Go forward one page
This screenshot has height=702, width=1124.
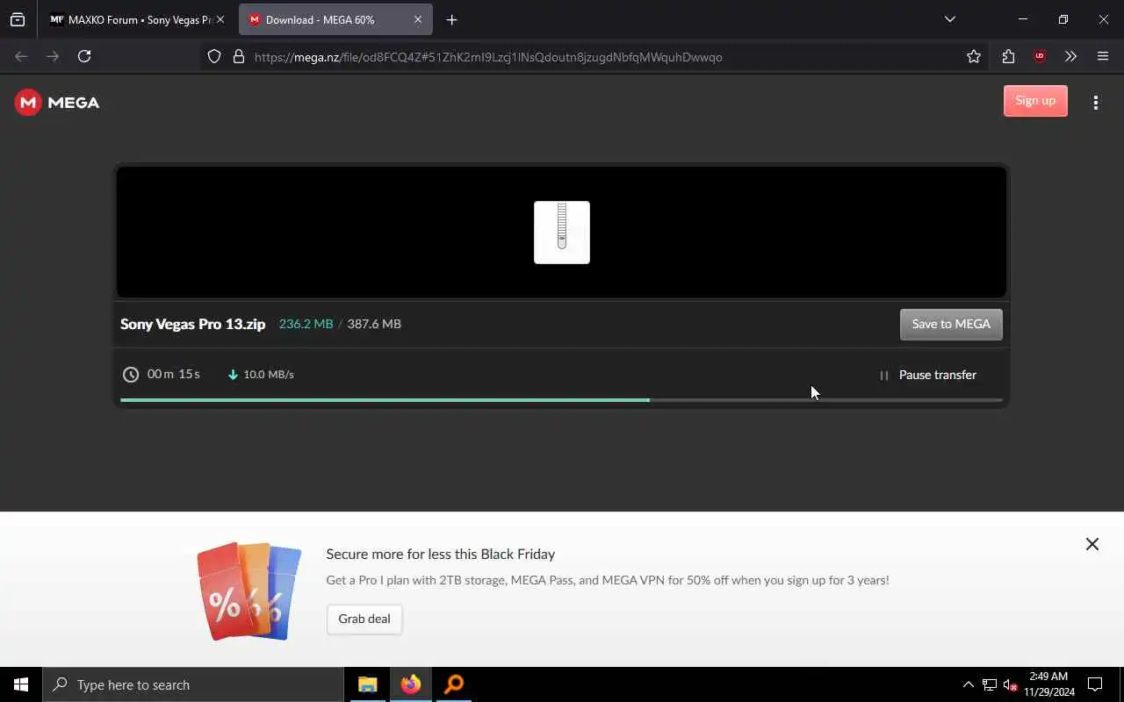click(x=53, y=56)
